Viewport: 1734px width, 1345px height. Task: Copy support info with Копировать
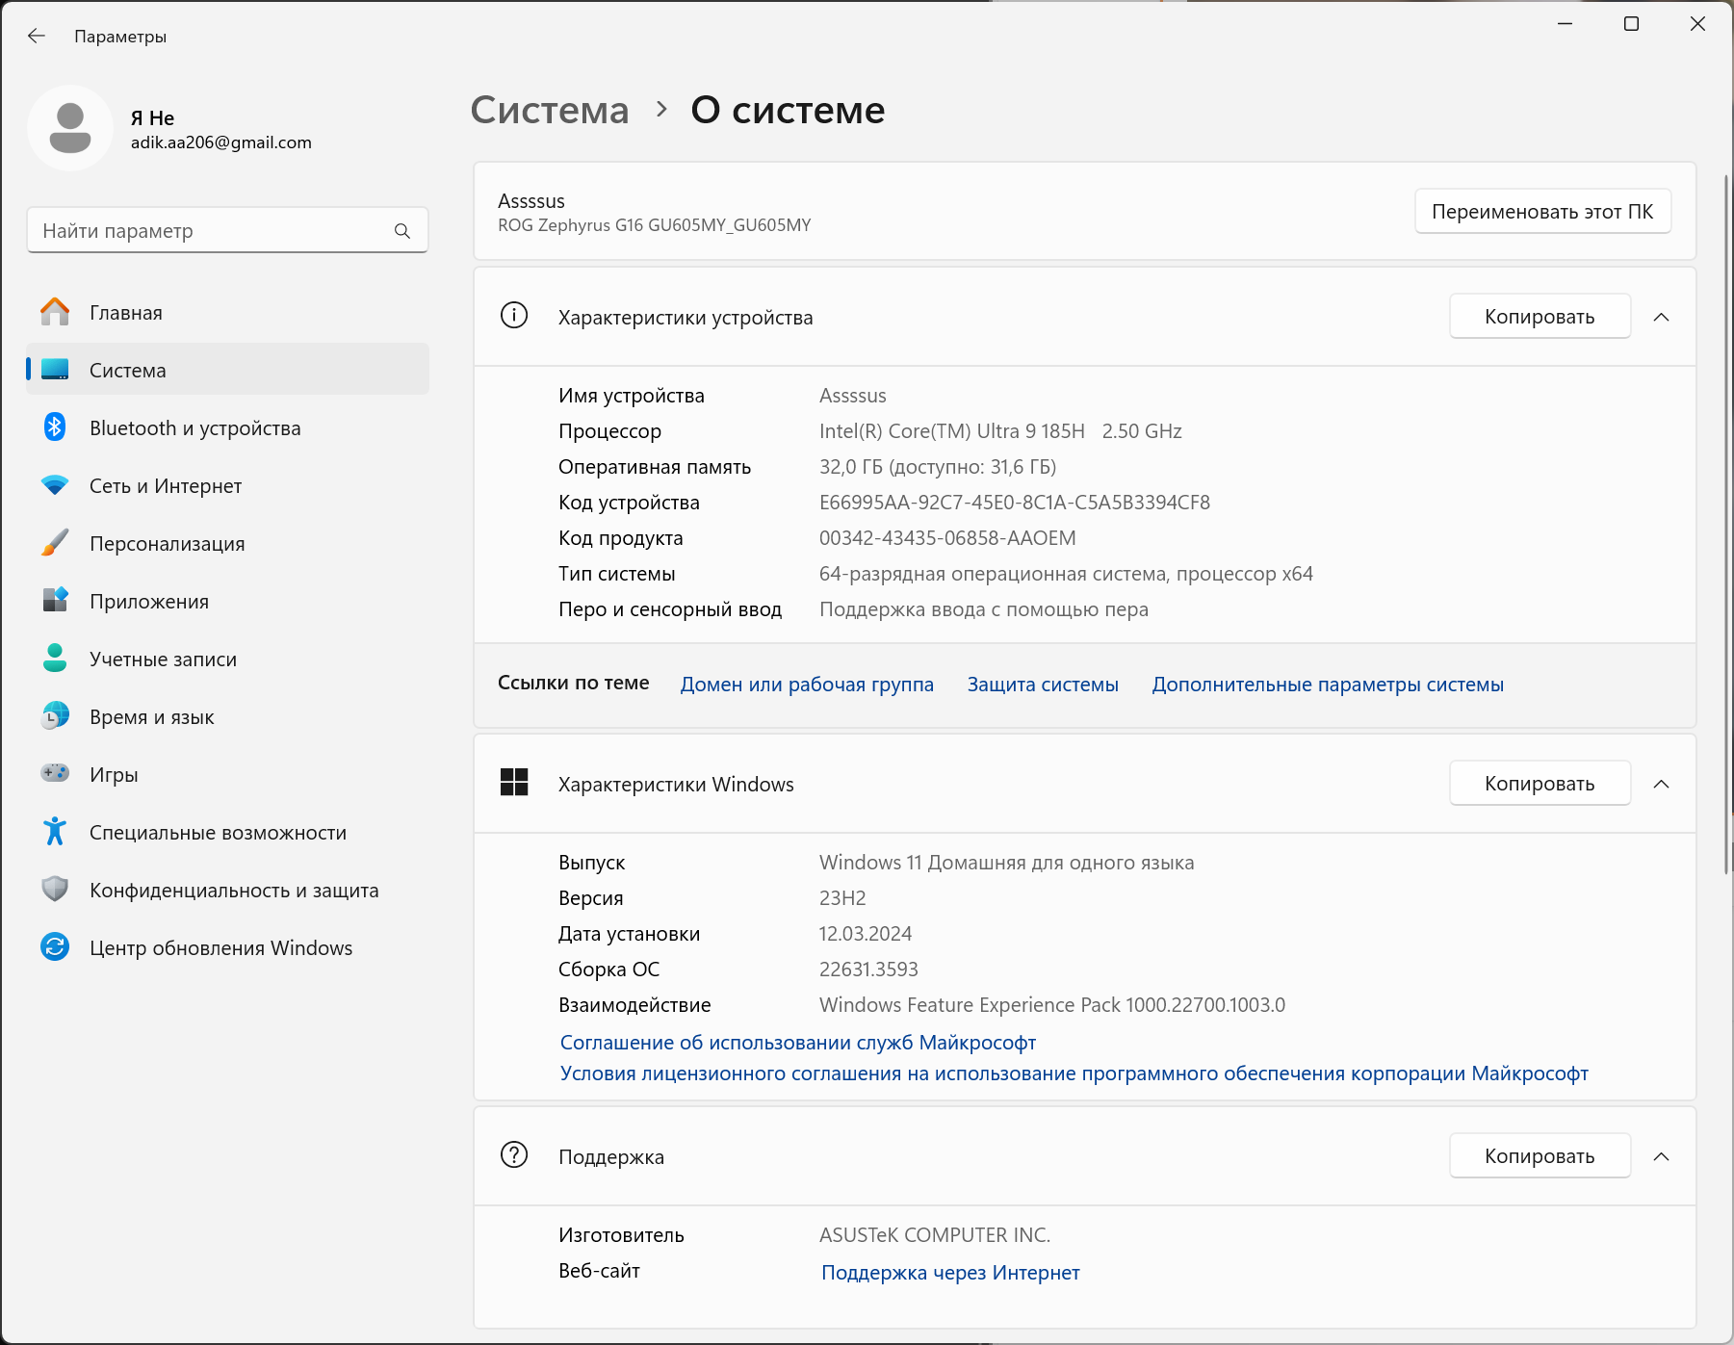click(x=1540, y=1156)
